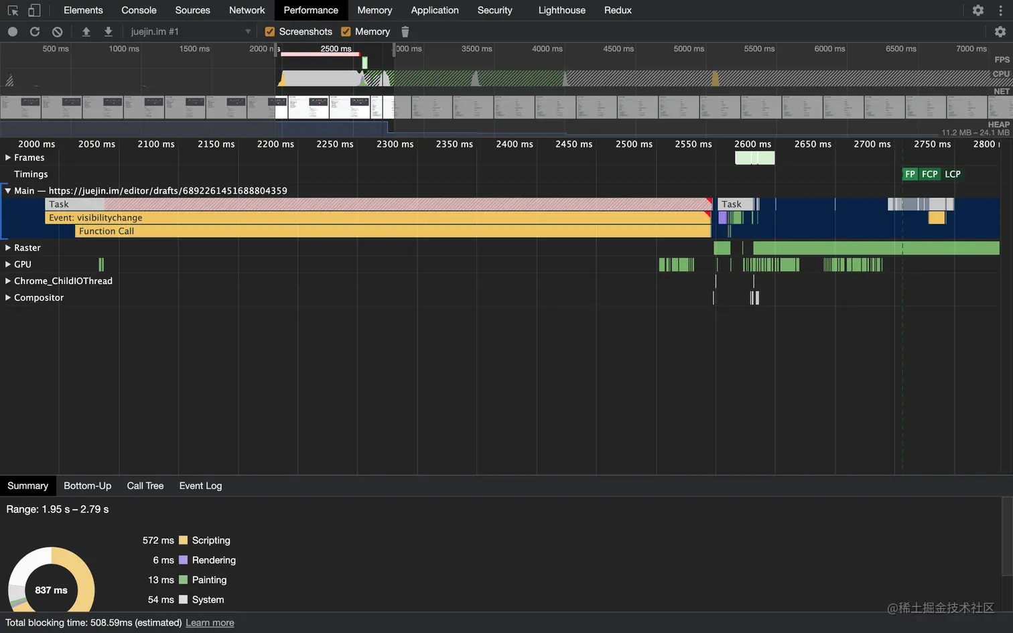This screenshot has height=633, width=1013.
Task: Save the profile with the download arrow
Action: (x=109, y=31)
